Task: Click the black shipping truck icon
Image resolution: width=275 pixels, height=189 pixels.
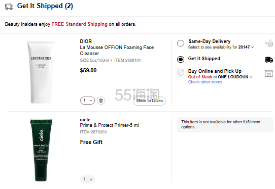Action: tap(269, 60)
